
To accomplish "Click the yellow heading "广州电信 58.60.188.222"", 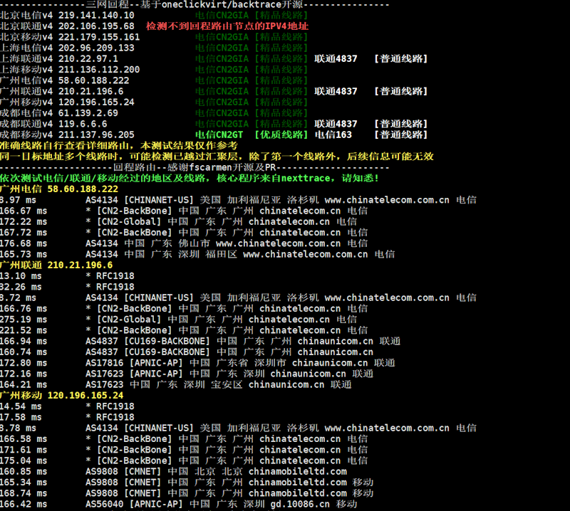I will [59, 189].
